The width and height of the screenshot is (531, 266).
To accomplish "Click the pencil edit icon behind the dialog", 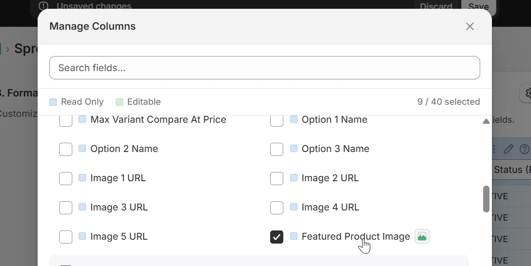I will coord(509,149).
